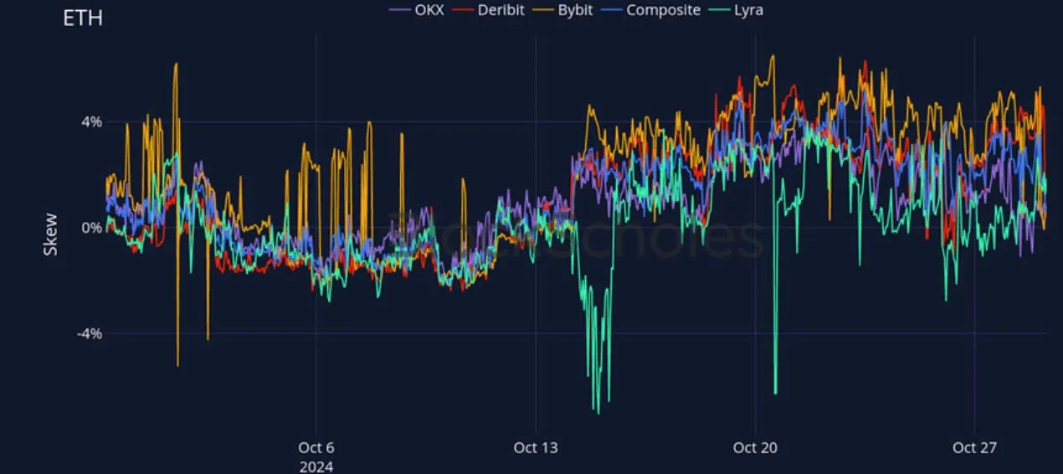Hide the Bybit series via legend
The height and width of the screenshot is (474, 1063).
click(x=564, y=10)
